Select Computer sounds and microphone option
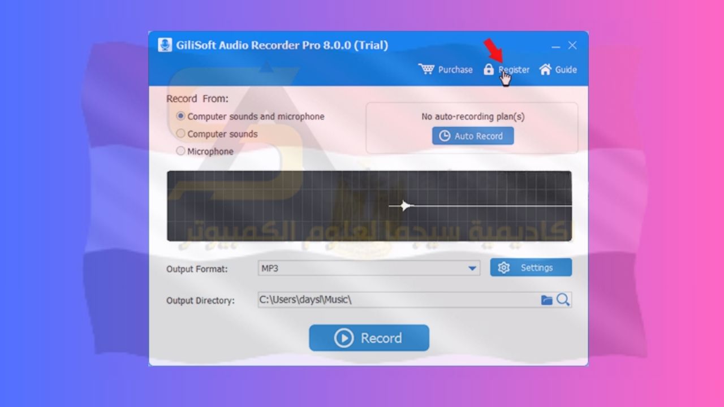 coord(251,116)
